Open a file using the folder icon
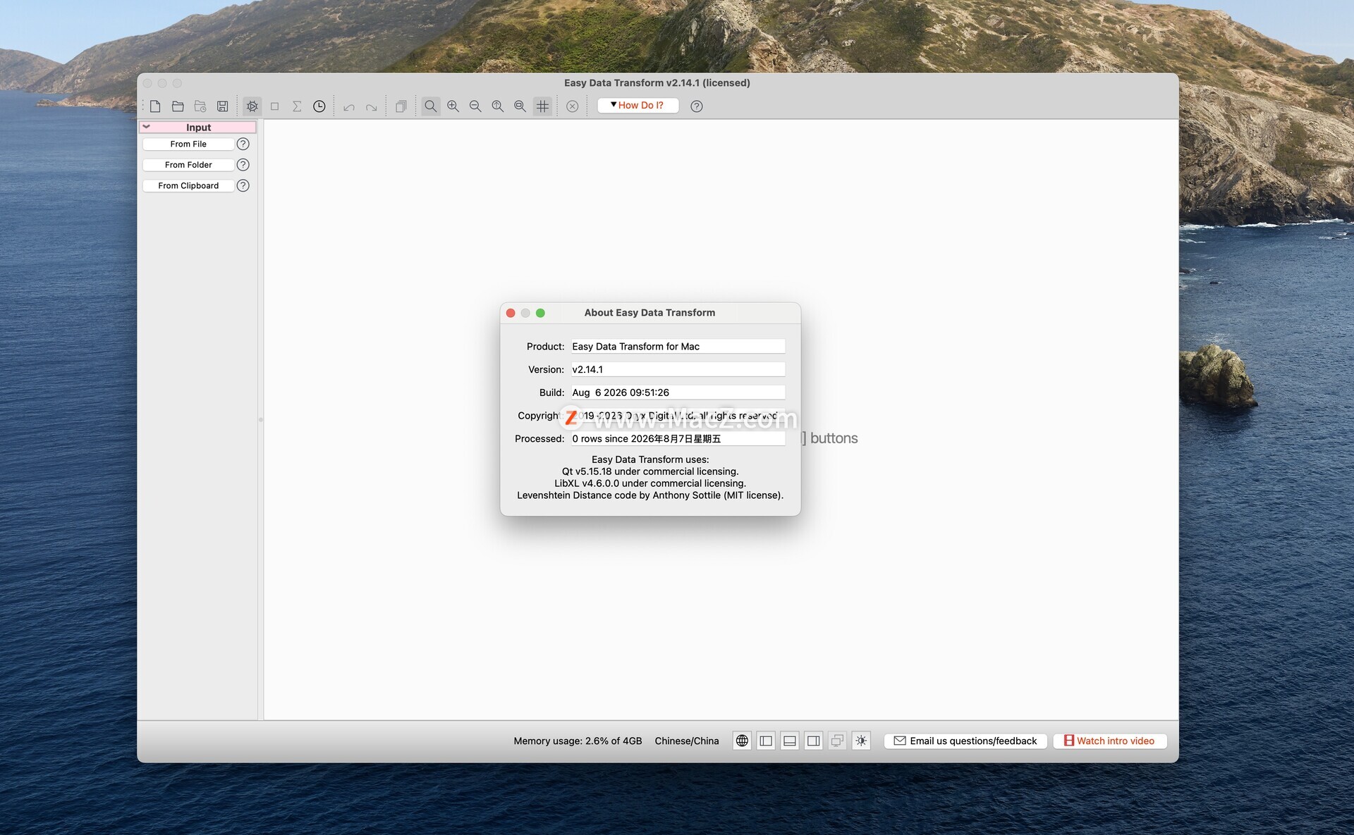The height and width of the screenshot is (835, 1354). 178,106
